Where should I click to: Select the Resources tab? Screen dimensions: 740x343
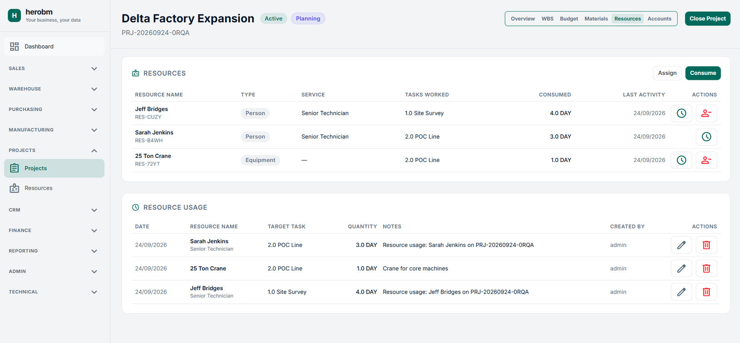point(628,19)
